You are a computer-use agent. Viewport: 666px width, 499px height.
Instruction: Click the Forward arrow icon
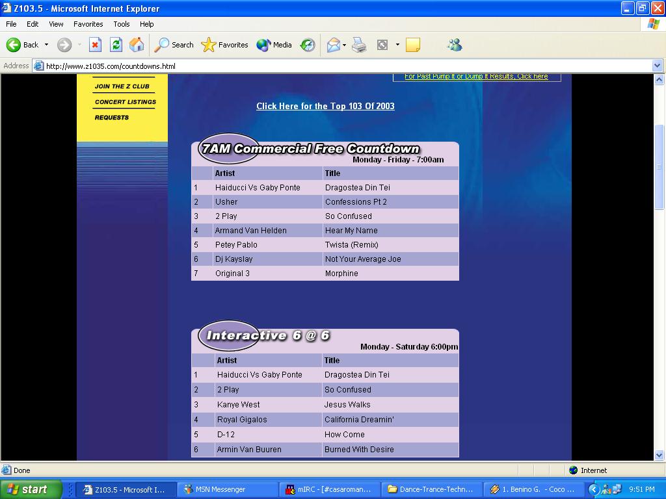pos(64,45)
